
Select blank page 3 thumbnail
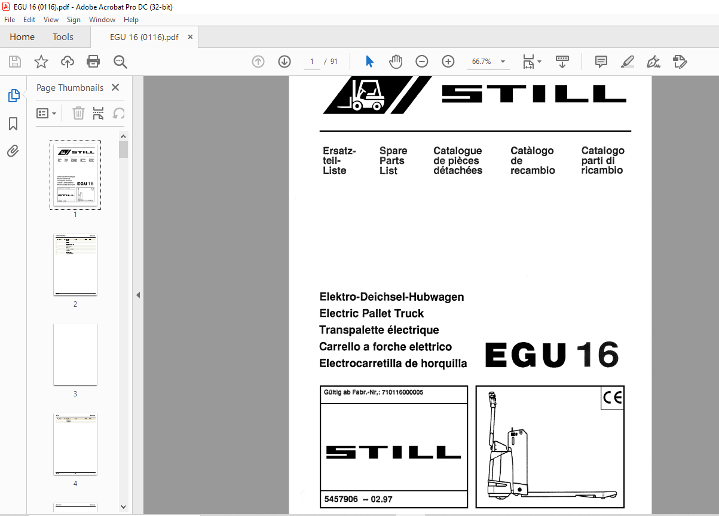(75, 355)
